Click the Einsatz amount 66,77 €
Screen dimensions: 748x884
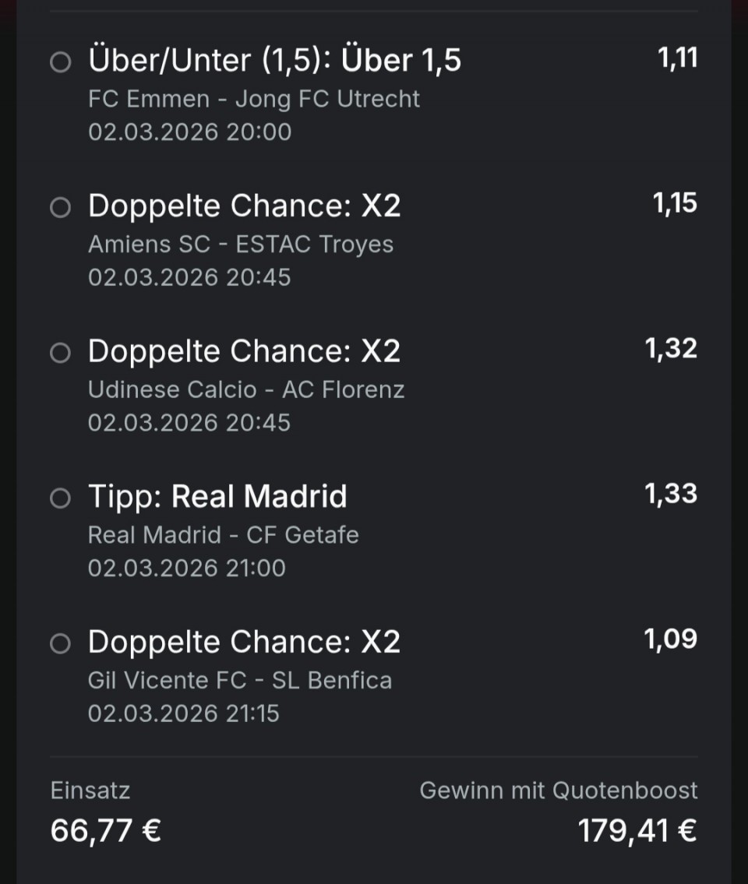(105, 831)
